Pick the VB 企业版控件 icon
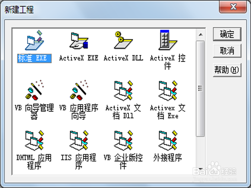 point(123,140)
